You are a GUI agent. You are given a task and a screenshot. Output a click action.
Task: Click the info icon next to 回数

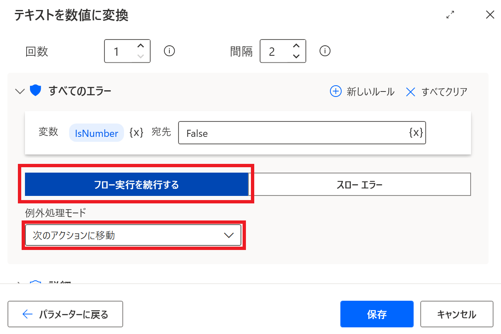pos(169,51)
